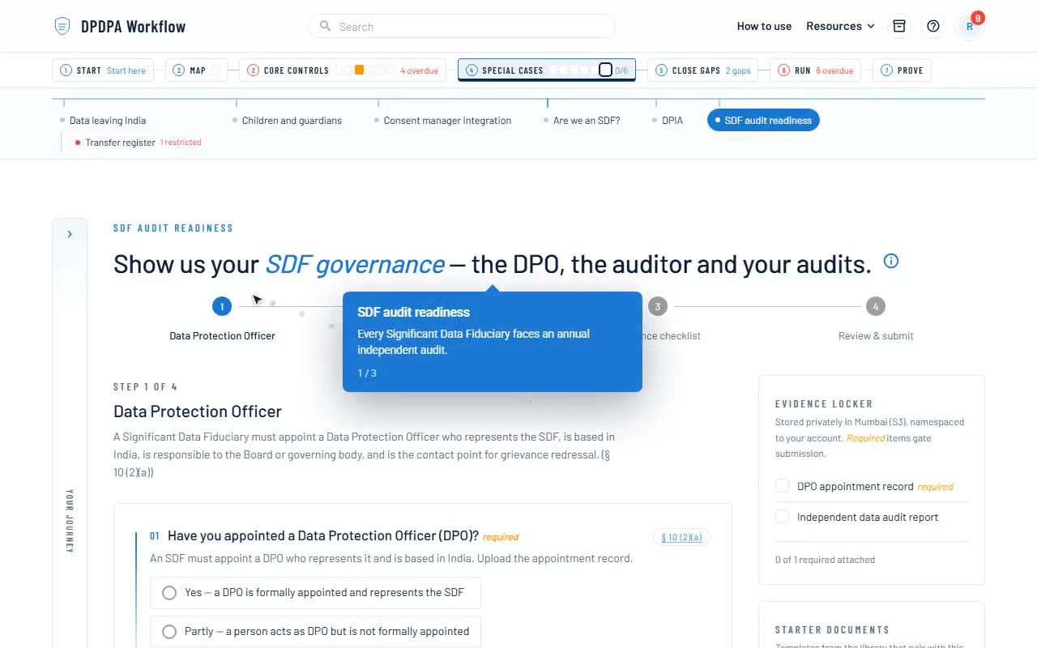Screen dimensions: 1037x648
Task: Go to stage 5 Close Gaps
Action: (x=702, y=70)
